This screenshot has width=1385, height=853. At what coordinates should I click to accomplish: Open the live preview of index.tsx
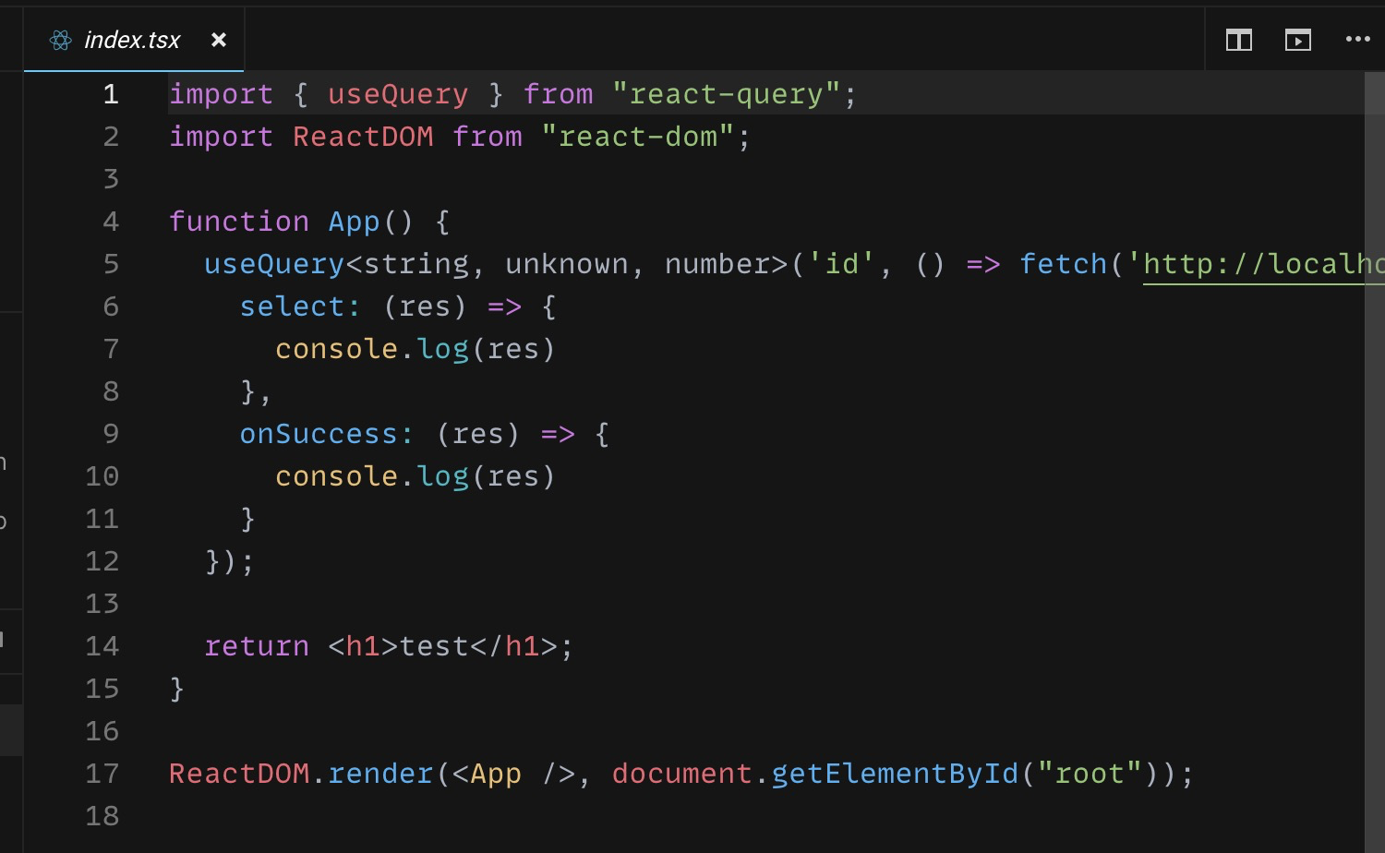(1298, 40)
